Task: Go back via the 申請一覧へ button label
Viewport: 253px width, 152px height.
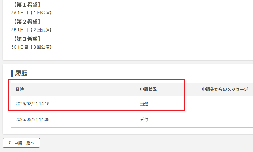Action: [x=24, y=143]
